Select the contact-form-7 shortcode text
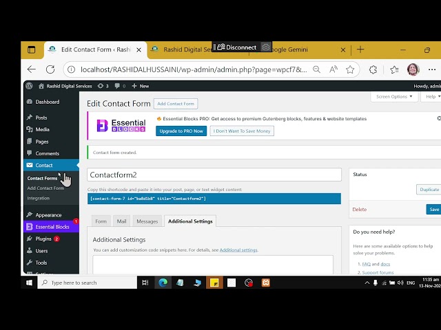Screen dimensions: 441x330 click(x=214, y=199)
